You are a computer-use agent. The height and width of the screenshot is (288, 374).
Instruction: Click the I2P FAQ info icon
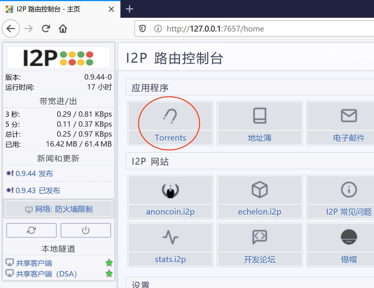tap(349, 190)
